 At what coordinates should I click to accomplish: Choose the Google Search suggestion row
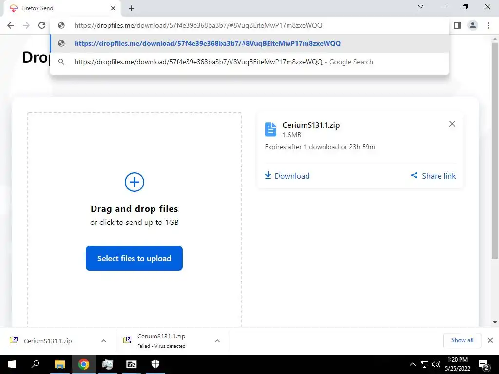[250, 62]
